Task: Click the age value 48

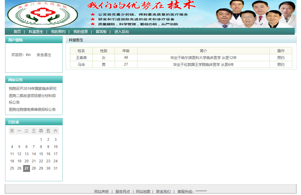Action: pyautogui.click(x=126, y=58)
